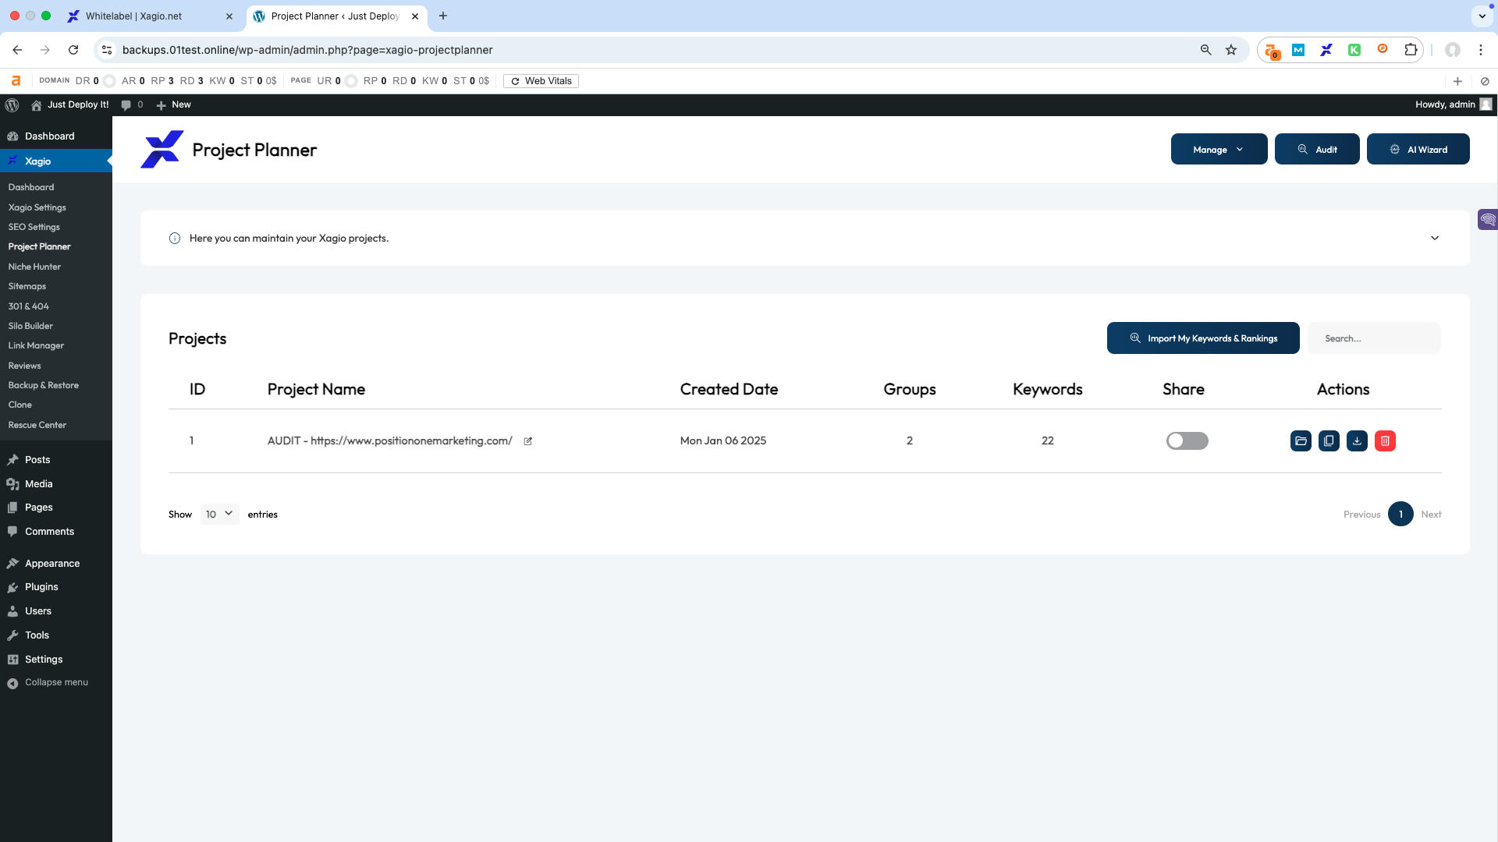Sort by Created Date column header
The height and width of the screenshot is (842, 1498).
(729, 390)
